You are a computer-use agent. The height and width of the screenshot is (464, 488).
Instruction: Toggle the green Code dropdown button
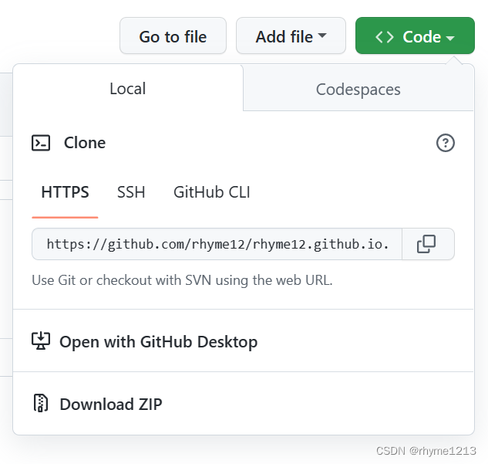click(415, 36)
